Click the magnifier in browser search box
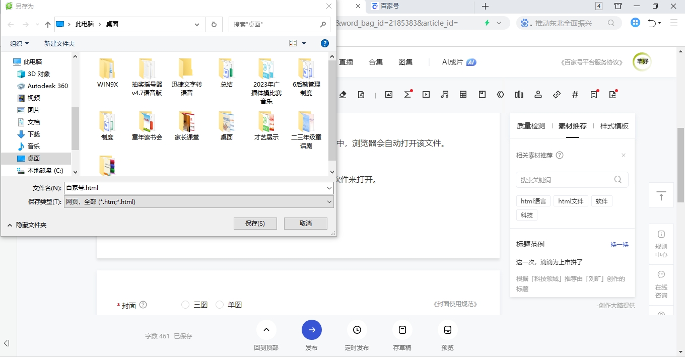685x358 pixels. [611, 23]
